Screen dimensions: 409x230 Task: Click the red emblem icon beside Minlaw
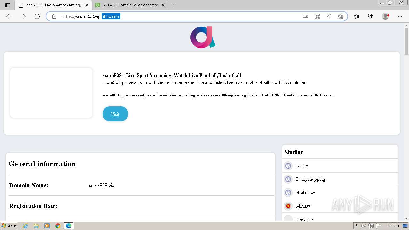click(x=288, y=206)
